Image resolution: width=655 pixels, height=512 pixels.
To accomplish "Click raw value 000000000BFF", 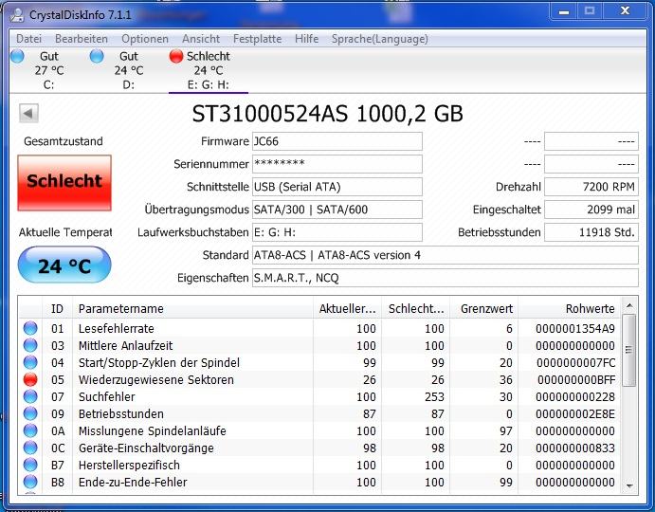I will [x=576, y=380].
